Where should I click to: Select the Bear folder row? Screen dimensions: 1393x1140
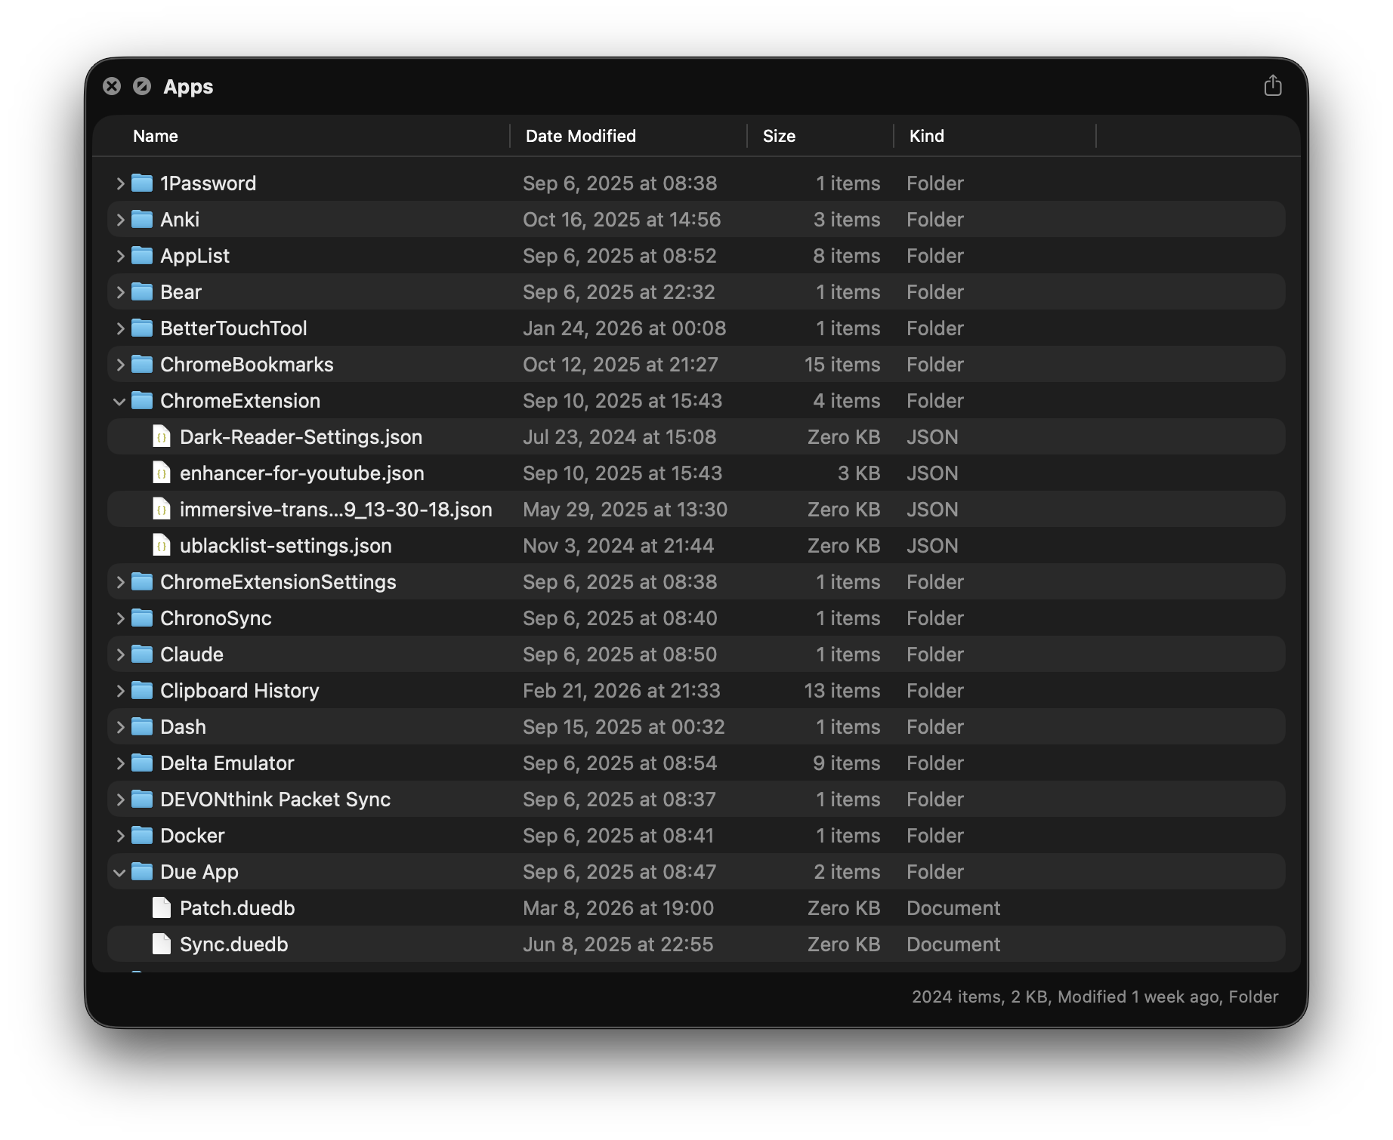[x=378, y=291]
